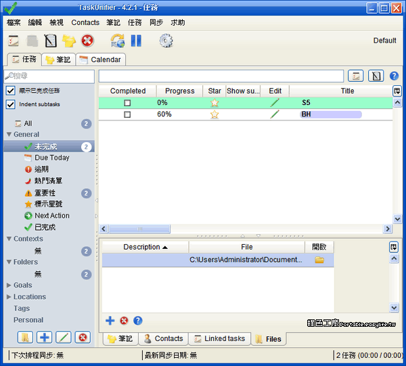Open the Contacts bottom tab
This screenshot has height=366, width=406.
point(164,339)
